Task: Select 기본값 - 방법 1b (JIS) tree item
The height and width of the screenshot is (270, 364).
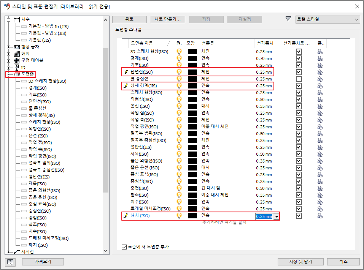Action: point(48,27)
